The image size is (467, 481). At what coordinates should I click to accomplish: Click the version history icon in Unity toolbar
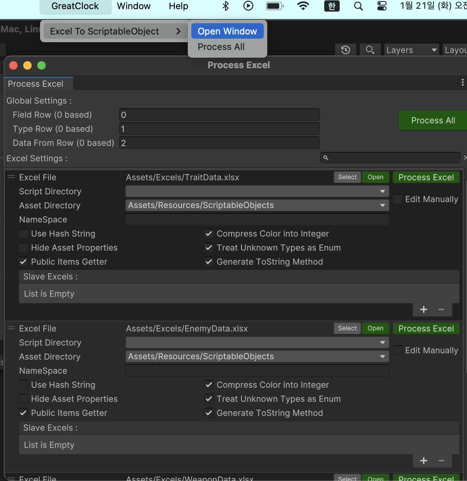(x=345, y=50)
